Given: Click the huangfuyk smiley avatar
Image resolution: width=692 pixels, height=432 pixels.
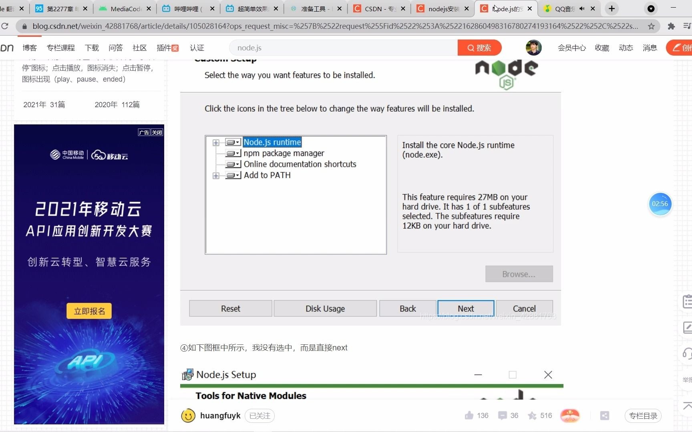Looking at the screenshot, I should [188, 416].
